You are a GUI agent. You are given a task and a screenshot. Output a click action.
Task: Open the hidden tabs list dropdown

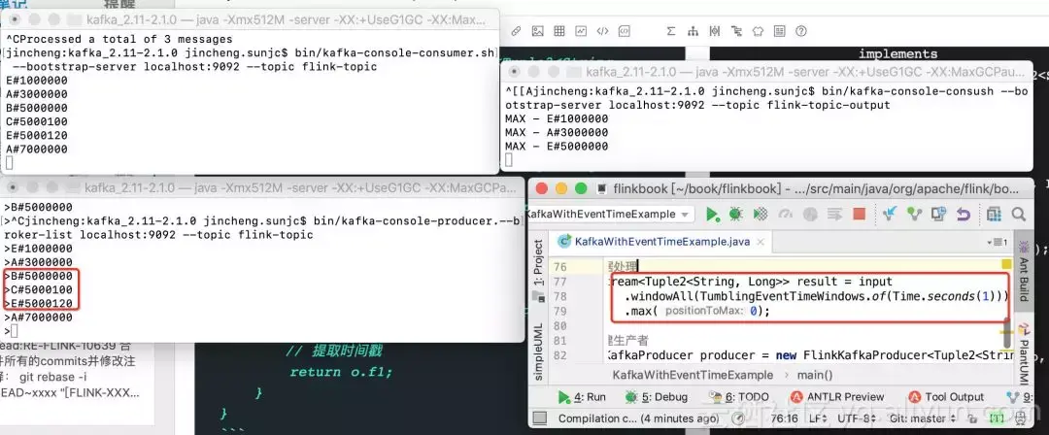tap(998, 242)
